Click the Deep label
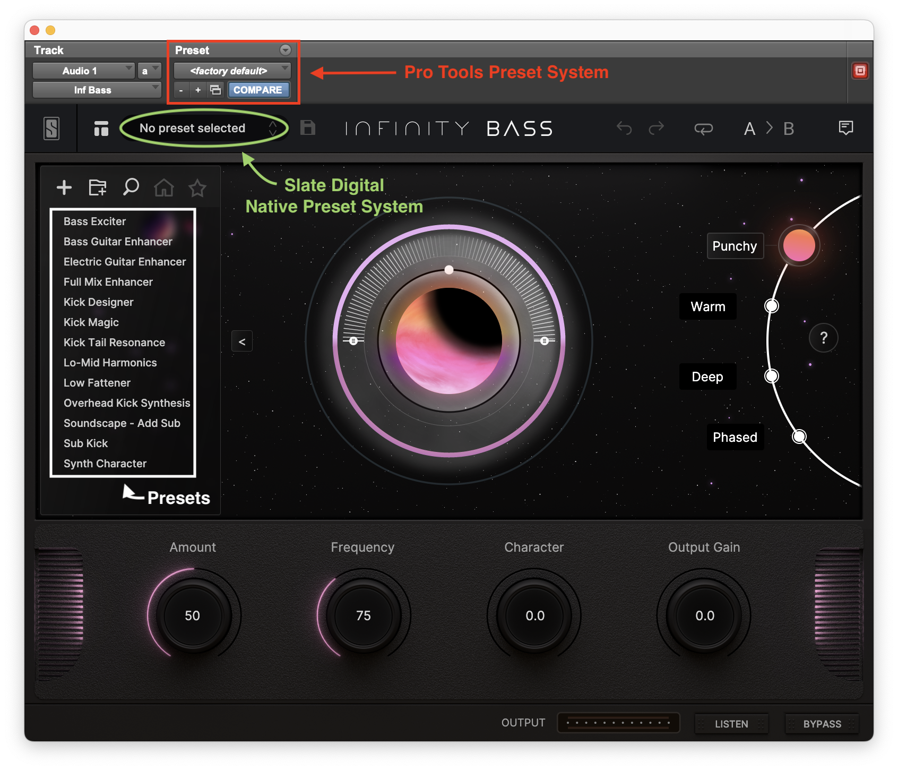This screenshot has width=898, height=770. point(707,377)
